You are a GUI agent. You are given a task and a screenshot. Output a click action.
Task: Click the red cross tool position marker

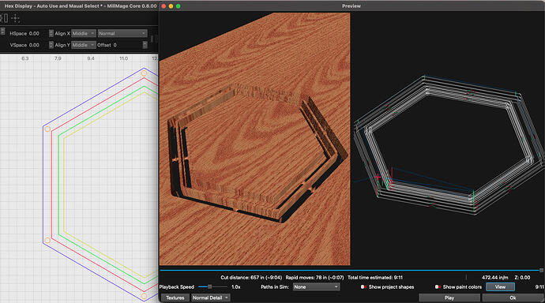pos(378,178)
